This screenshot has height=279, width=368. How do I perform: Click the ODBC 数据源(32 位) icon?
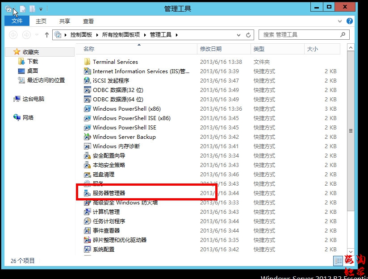pyautogui.click(x=87, y=90)
